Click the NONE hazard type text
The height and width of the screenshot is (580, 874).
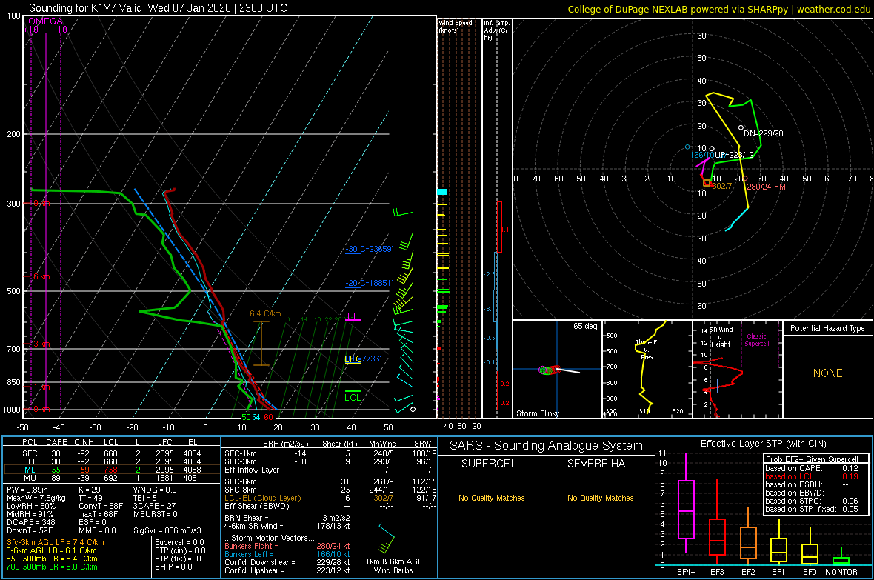[827, 373]
